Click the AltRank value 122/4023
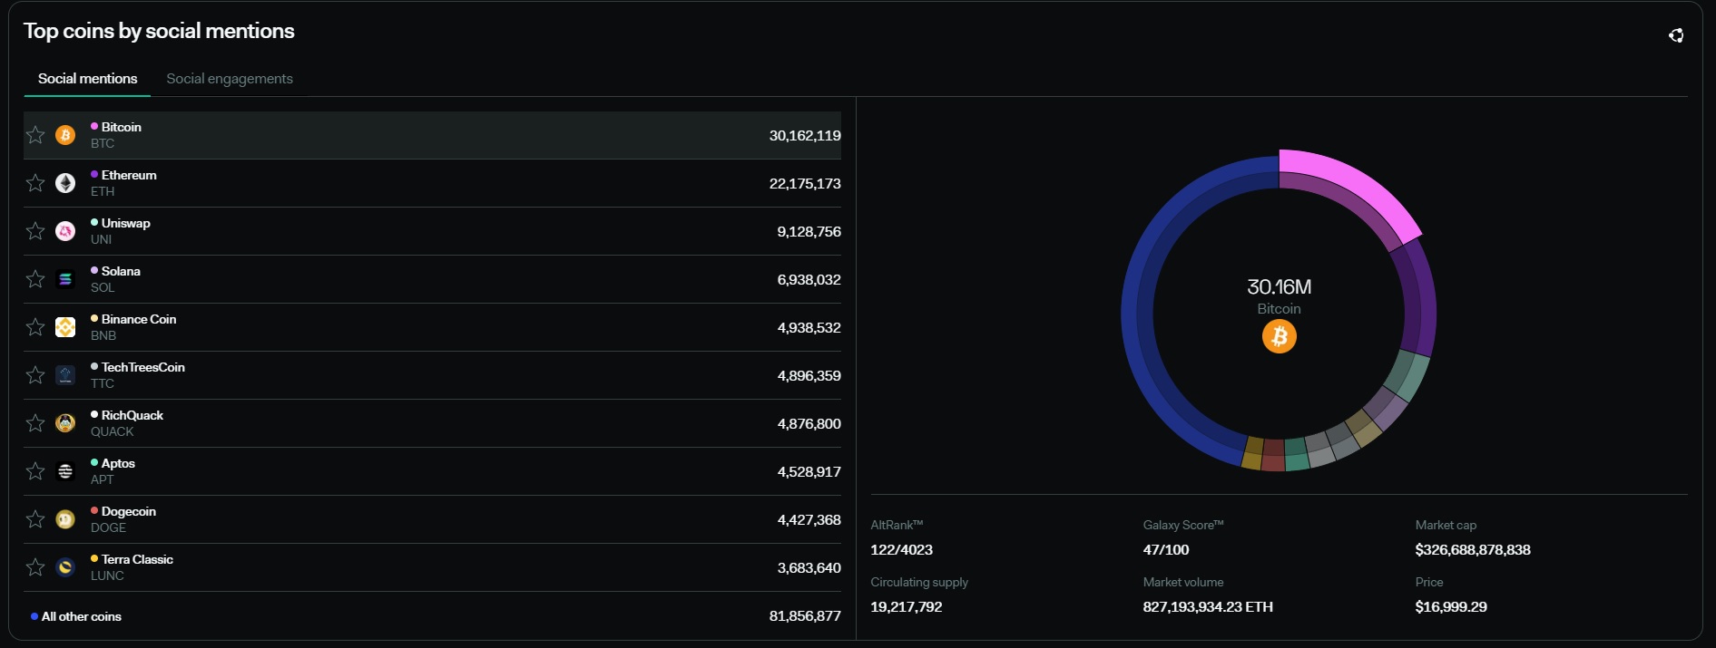This screenshot has width=1716, height=648. pyautogui.click(x=901, y=550)
